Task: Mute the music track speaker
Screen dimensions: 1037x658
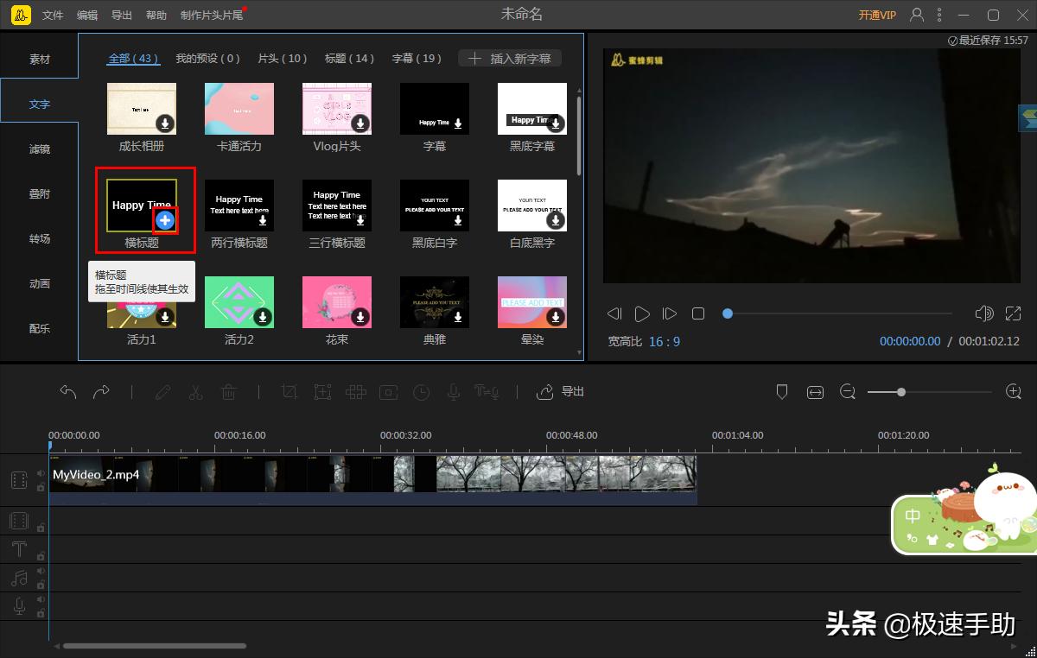Action: click(x=41, y=571)
